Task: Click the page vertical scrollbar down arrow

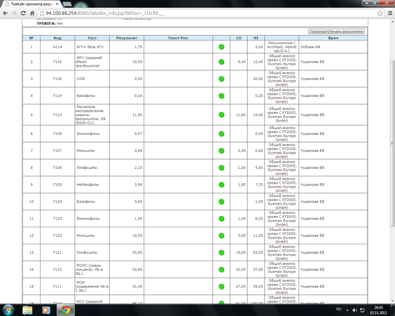Action: (391, 300)
